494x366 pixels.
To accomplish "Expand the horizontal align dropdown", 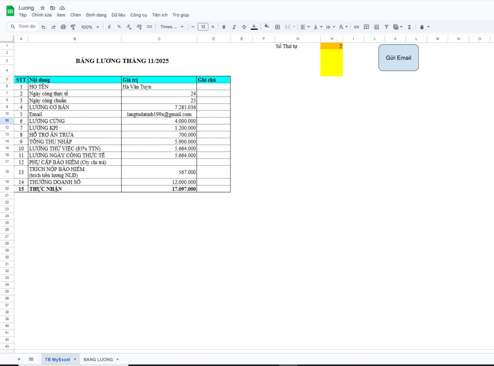I will (x=305, y=27).
